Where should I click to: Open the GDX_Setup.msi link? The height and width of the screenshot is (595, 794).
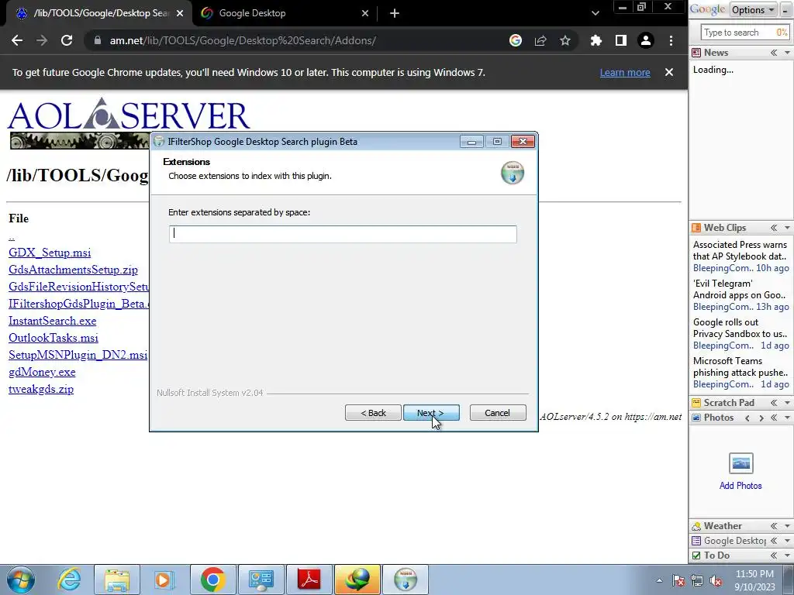50,253
